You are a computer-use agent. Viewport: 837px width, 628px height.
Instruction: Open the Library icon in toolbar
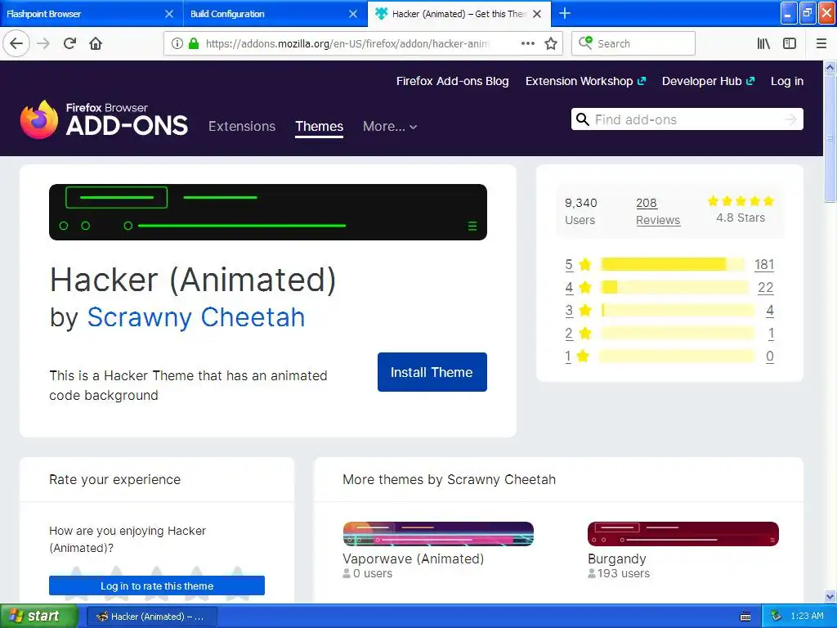click(763, 43)
